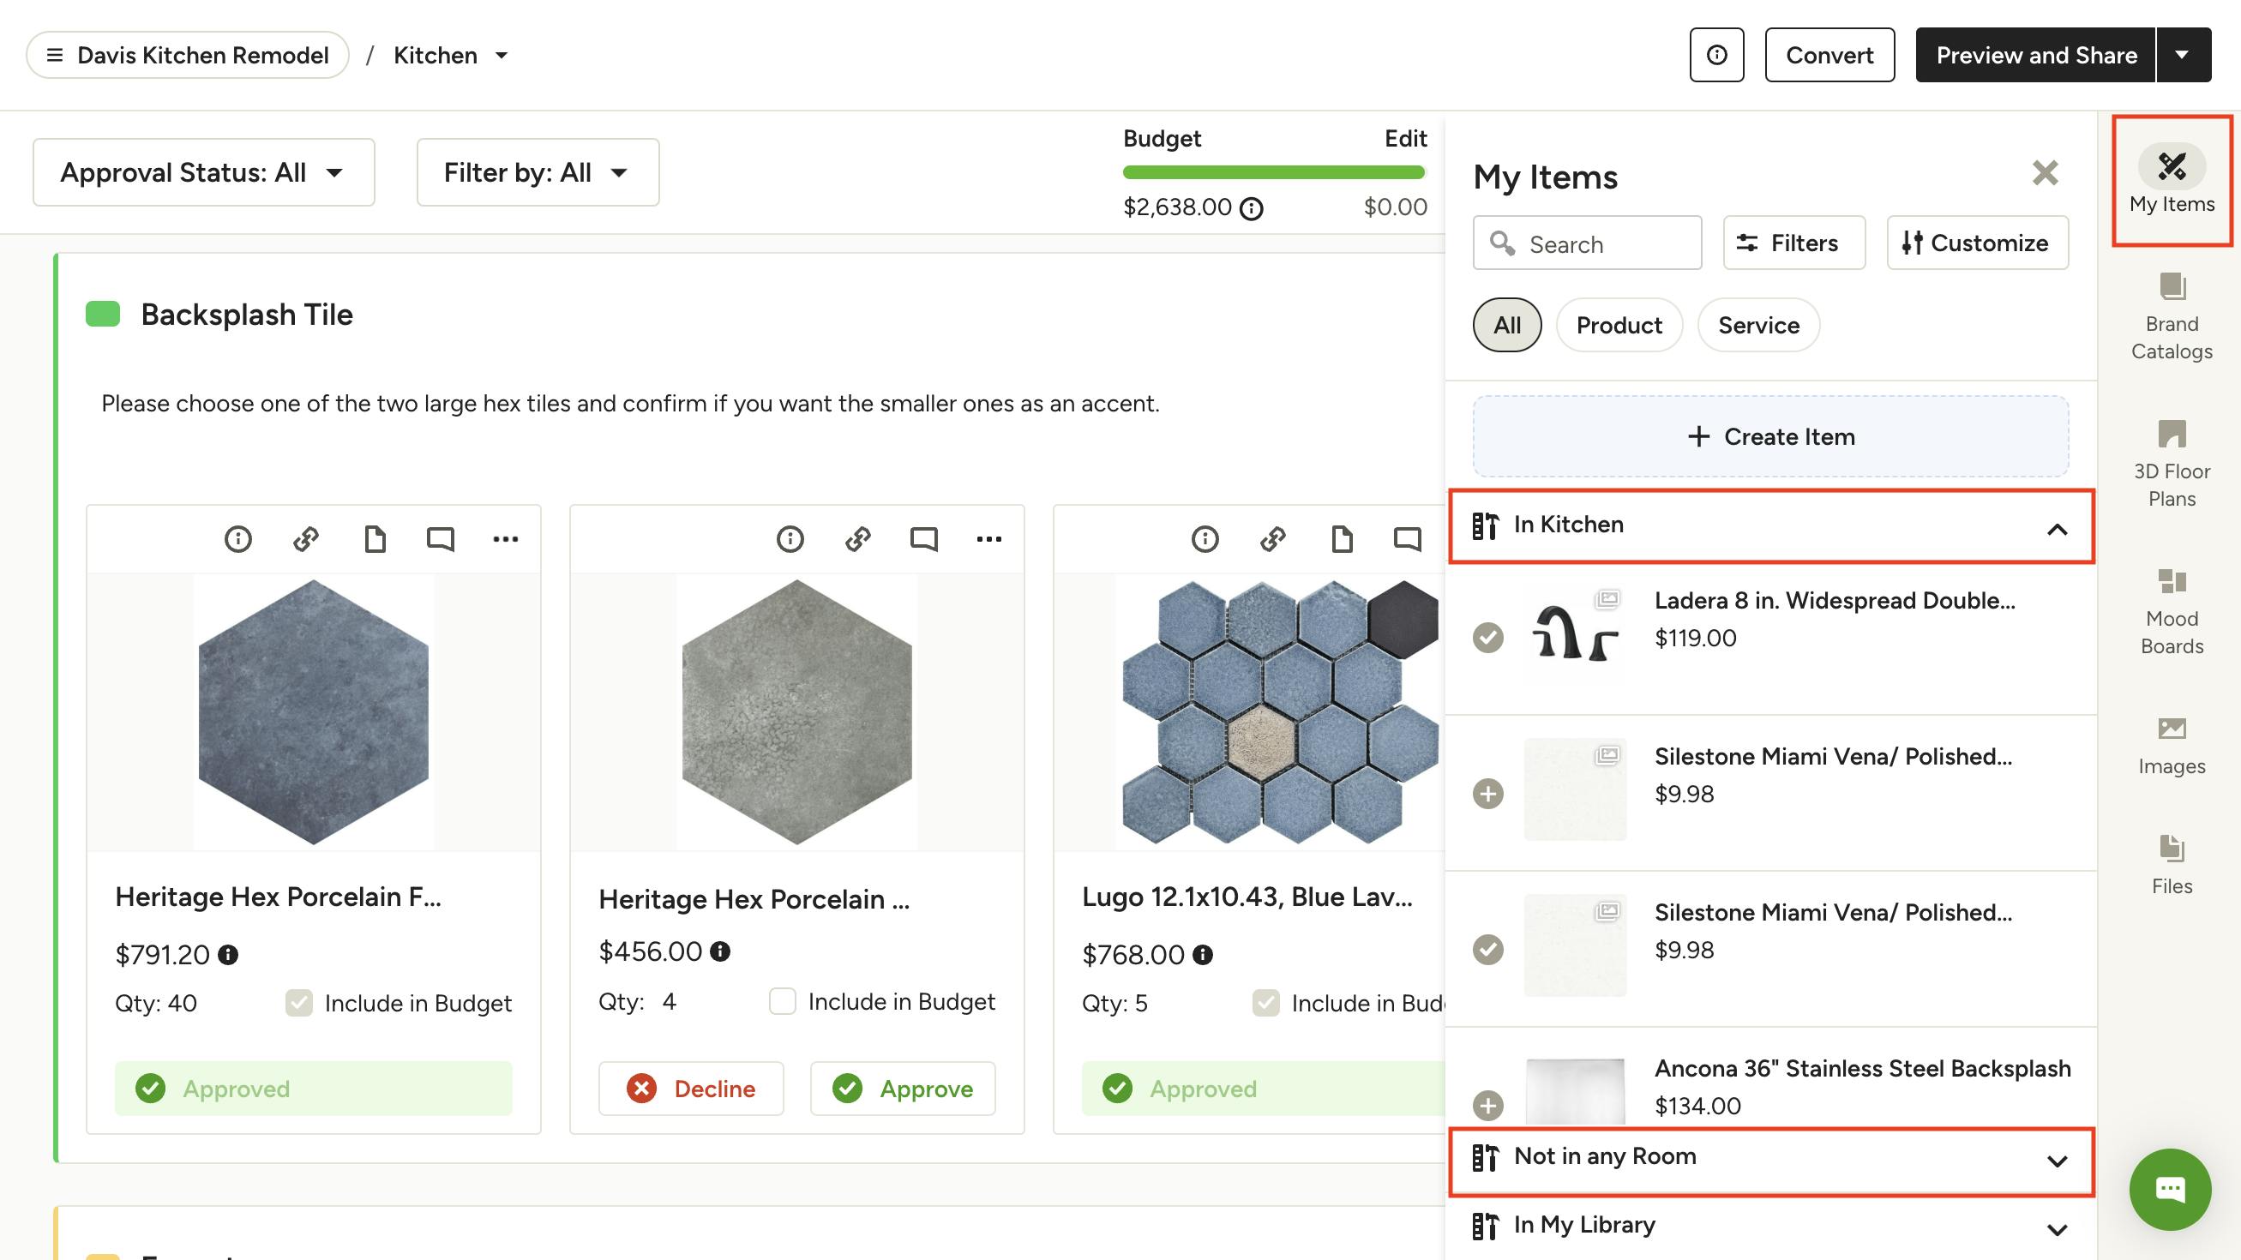Show info for Lugo Blue Lava tile card
2241x1260 pixels.
tap(1205, 539)
